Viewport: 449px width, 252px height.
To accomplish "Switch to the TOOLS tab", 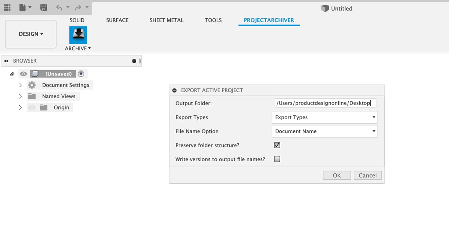I will tap(213, 20).
